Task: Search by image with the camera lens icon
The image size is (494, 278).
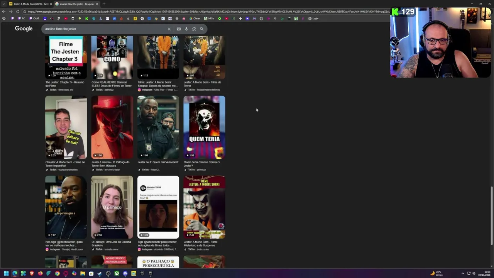Action: click(x=194, y=29)
